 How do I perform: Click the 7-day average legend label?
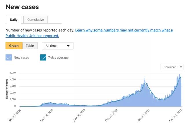pyautogui.click(x=59, y=58)
